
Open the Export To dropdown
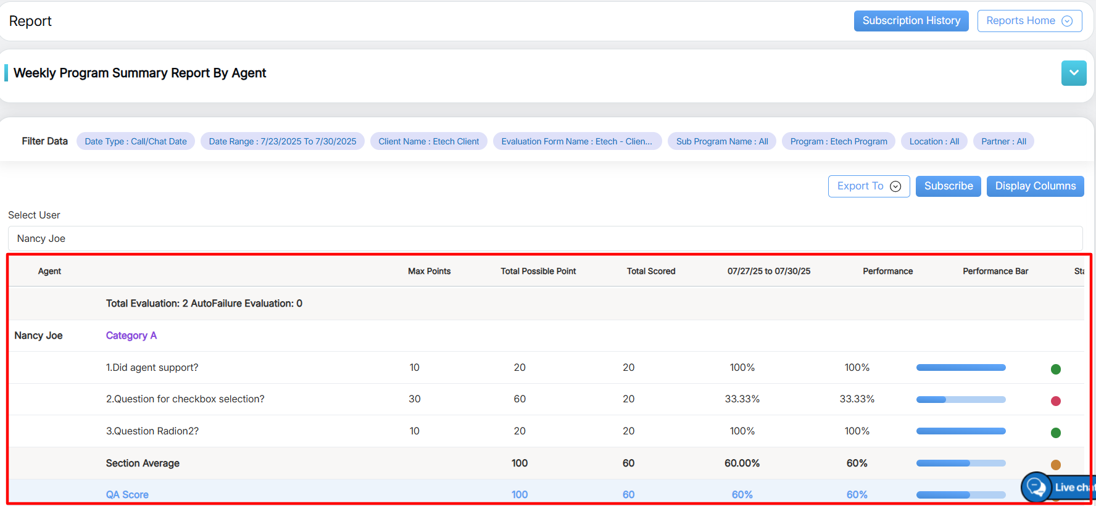868,186
